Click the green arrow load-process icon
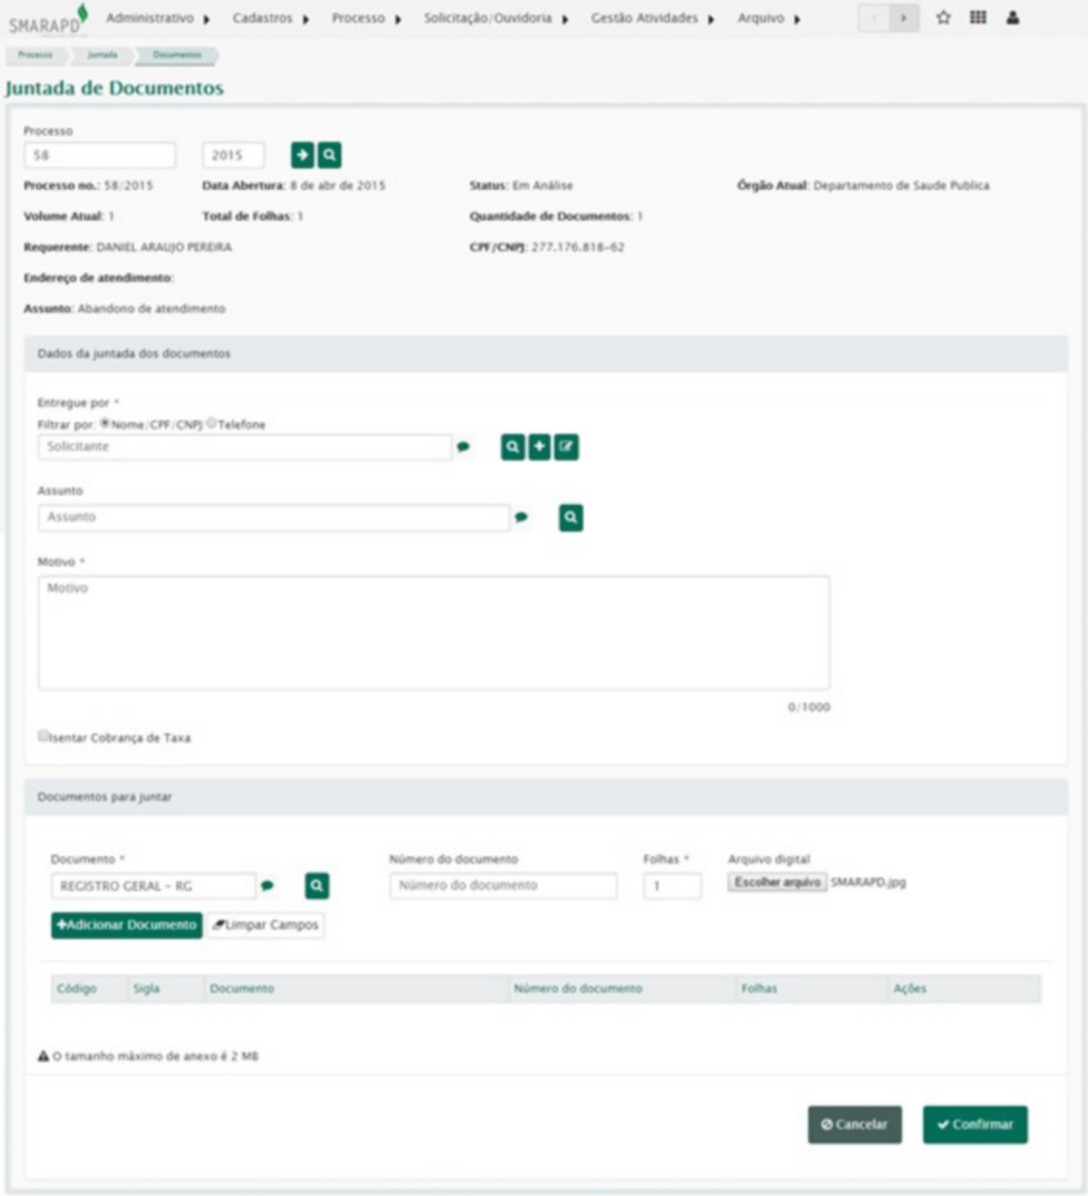 [302, 155]
